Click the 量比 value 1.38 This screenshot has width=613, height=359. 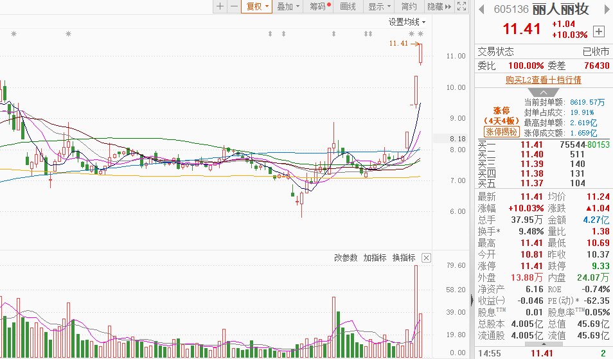(x=601, y=232)
